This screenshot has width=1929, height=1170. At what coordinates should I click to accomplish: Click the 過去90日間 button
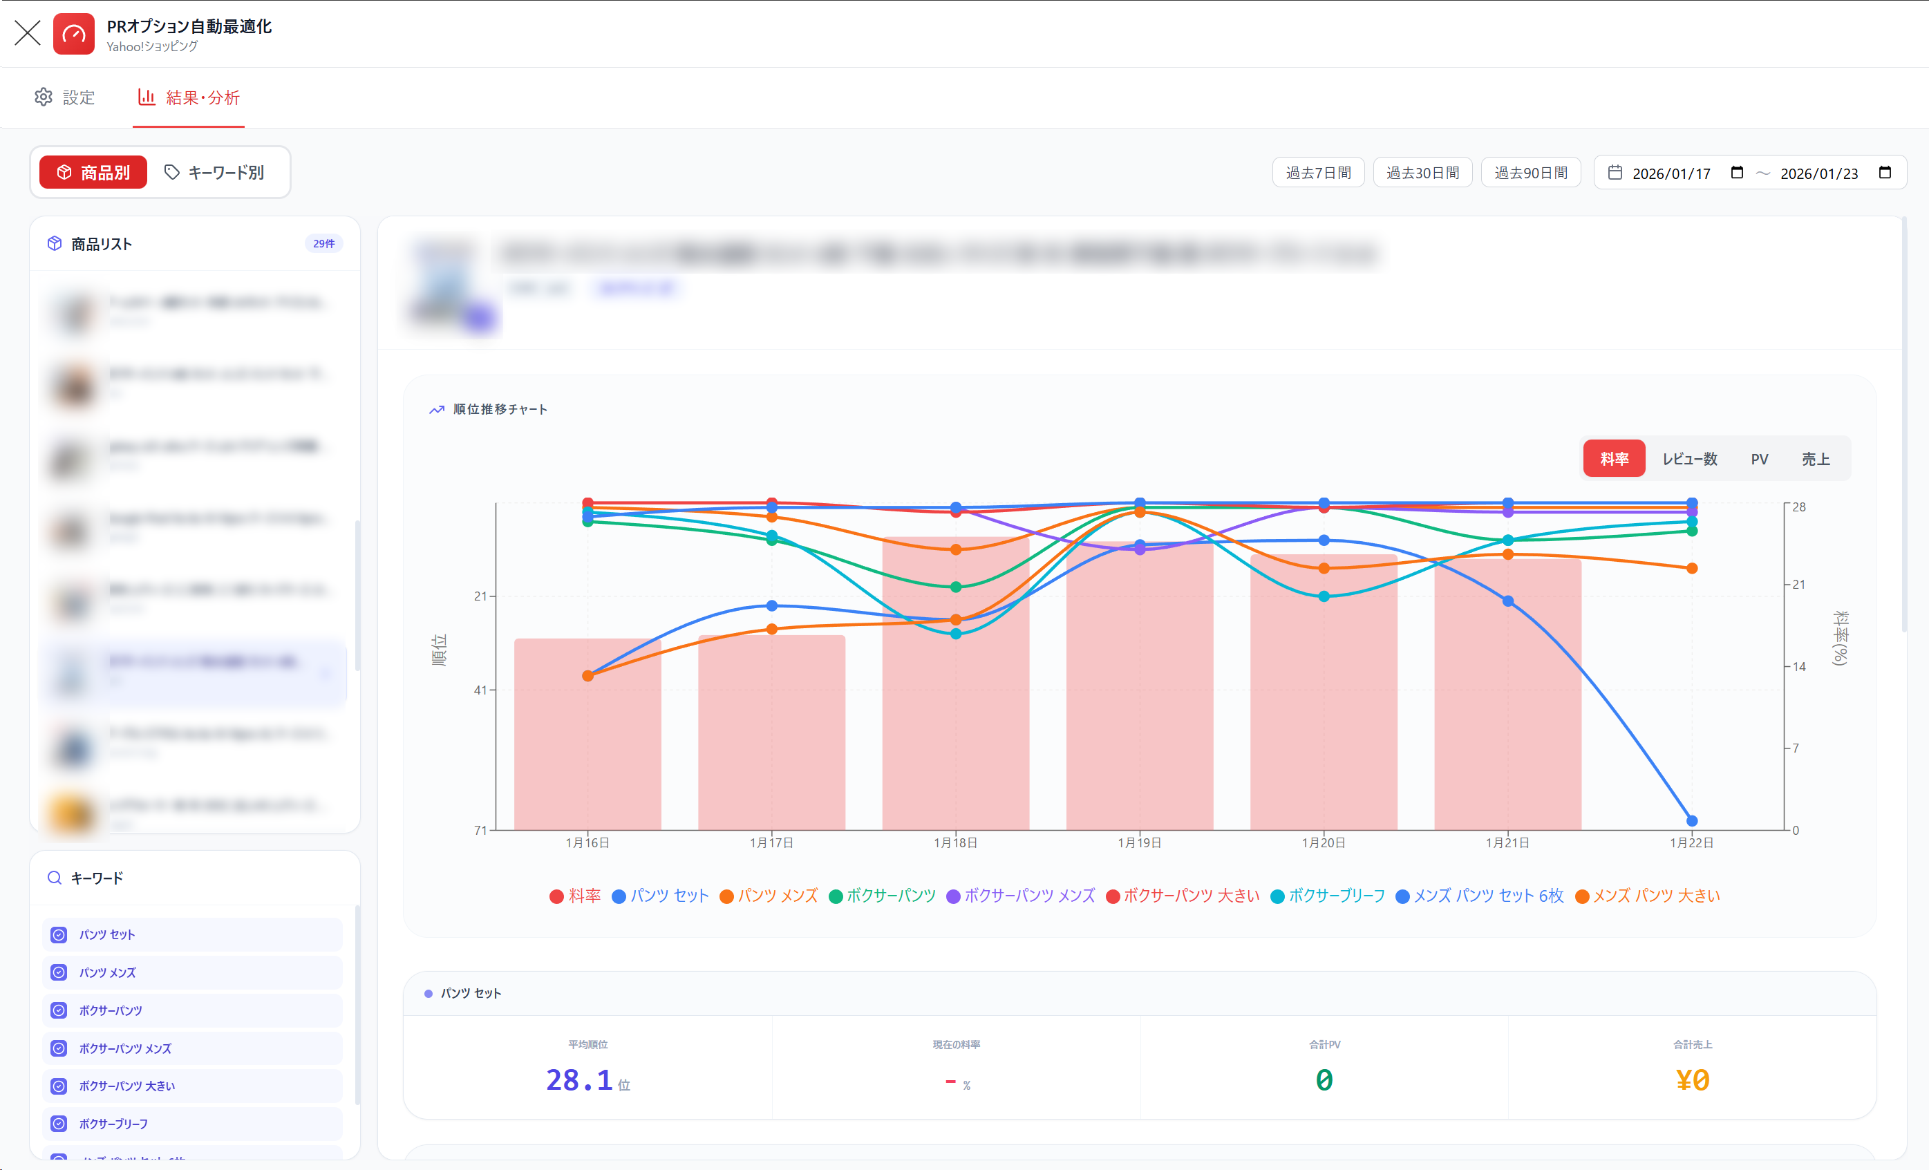(1530, 172)
